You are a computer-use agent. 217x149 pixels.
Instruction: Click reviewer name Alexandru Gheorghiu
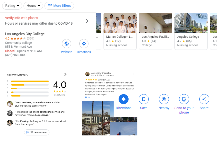coord(101,73)
